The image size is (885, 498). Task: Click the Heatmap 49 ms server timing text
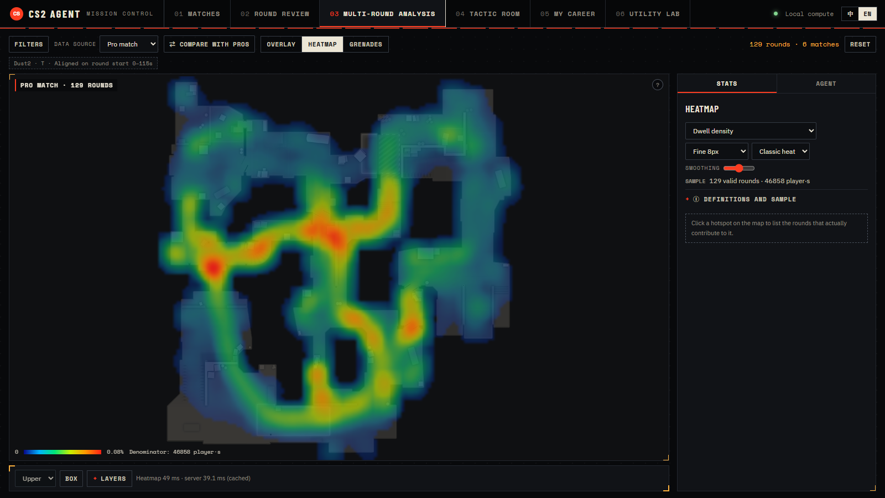193,479
